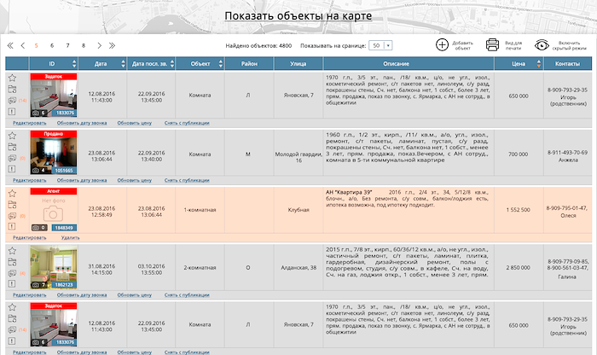Select page 5 in pagination
Image resolution: width=597 pixels, height=355 pixels.
point(36,46)
